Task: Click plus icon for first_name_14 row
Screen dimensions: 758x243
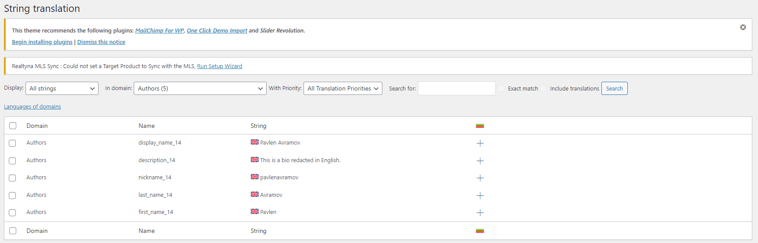Action: (x=480, y=213)
